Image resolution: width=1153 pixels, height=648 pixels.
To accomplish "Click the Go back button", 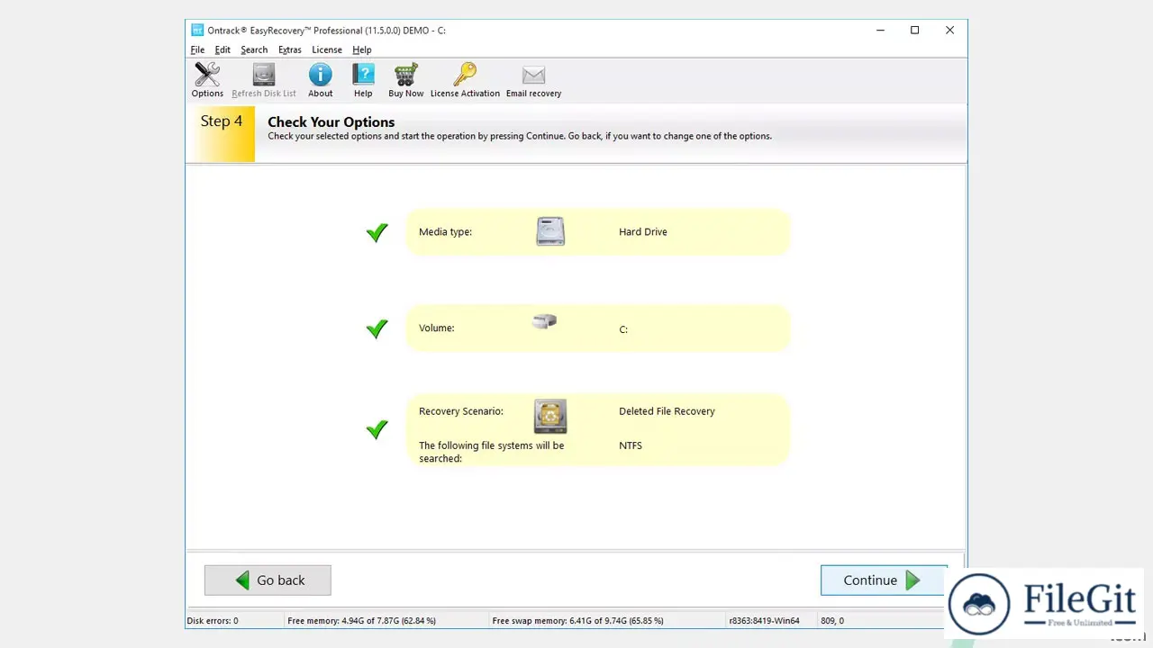I will 268,580.
